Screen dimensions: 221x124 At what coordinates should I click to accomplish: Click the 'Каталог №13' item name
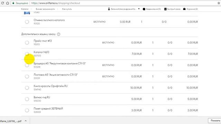pyautogui.click(x=41, y=52)
